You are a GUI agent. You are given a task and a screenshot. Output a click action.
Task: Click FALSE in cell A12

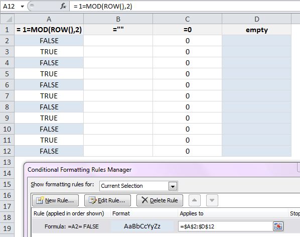(49, 151)
